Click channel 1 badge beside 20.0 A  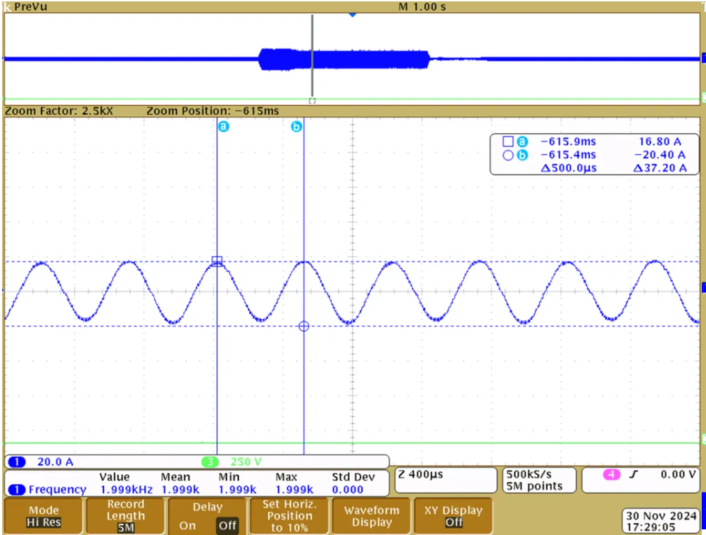pyautogui.click(x=17, y=462)
